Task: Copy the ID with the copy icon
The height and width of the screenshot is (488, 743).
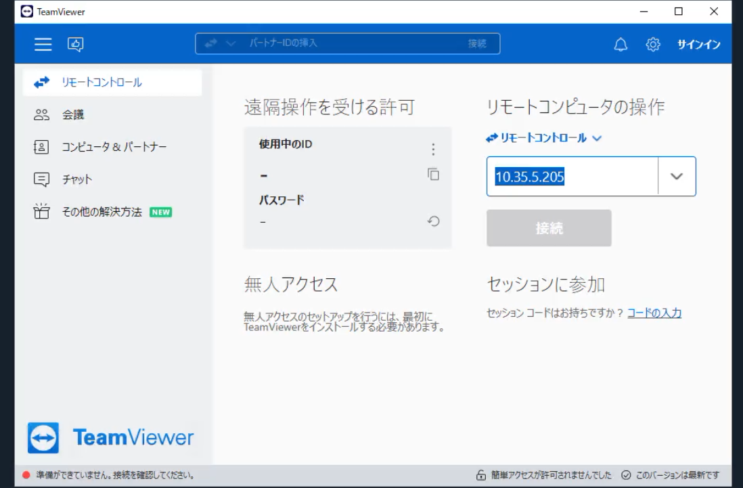Action: coord(433,175)
